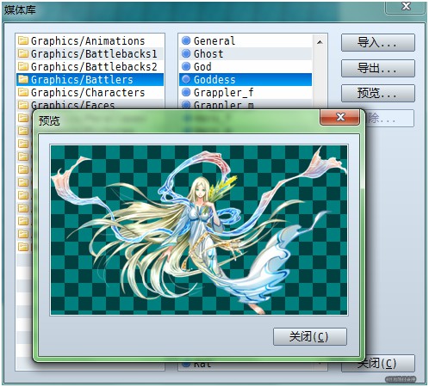Open the 导入... import button
This screenshot has height=387, width=429.
click(378, 43)
